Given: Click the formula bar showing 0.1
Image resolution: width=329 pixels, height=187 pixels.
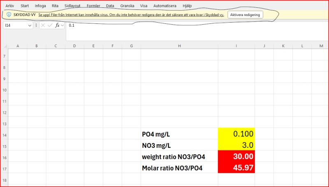Looking at the screenshot, I should tap(197, 31).
